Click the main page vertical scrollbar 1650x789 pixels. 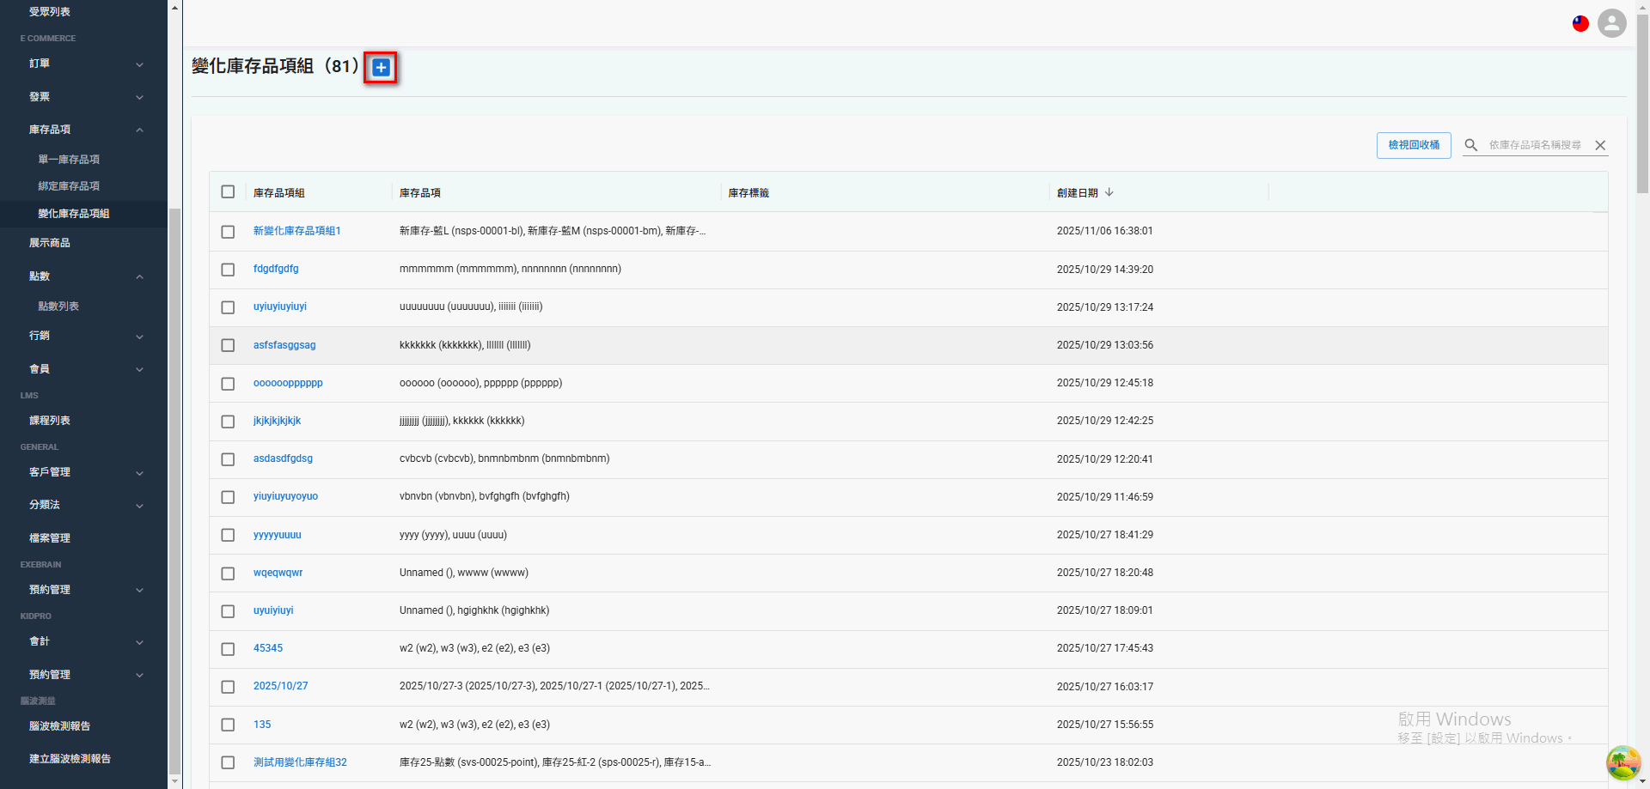click(x=1642, y=103)
